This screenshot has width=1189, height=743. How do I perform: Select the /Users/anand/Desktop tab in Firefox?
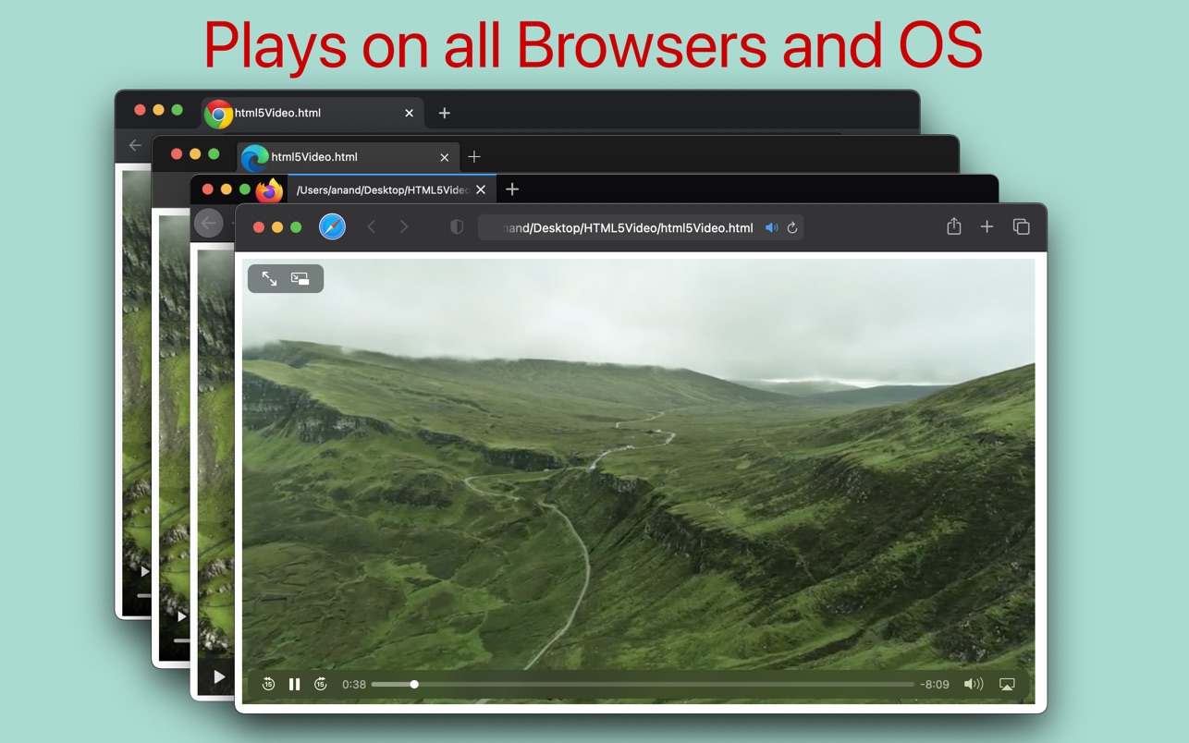point(392,189)
